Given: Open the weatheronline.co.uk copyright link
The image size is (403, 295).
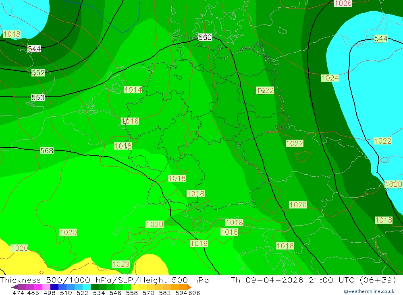Looking at the screenshot, I should coord(369,291).
